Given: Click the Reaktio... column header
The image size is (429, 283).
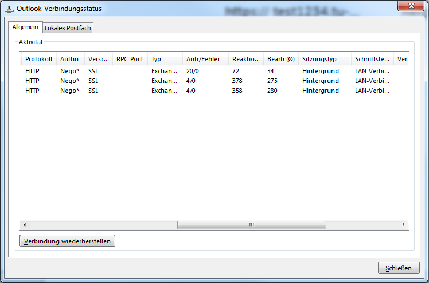Looking at the screenshot, I should coord(246,59).
